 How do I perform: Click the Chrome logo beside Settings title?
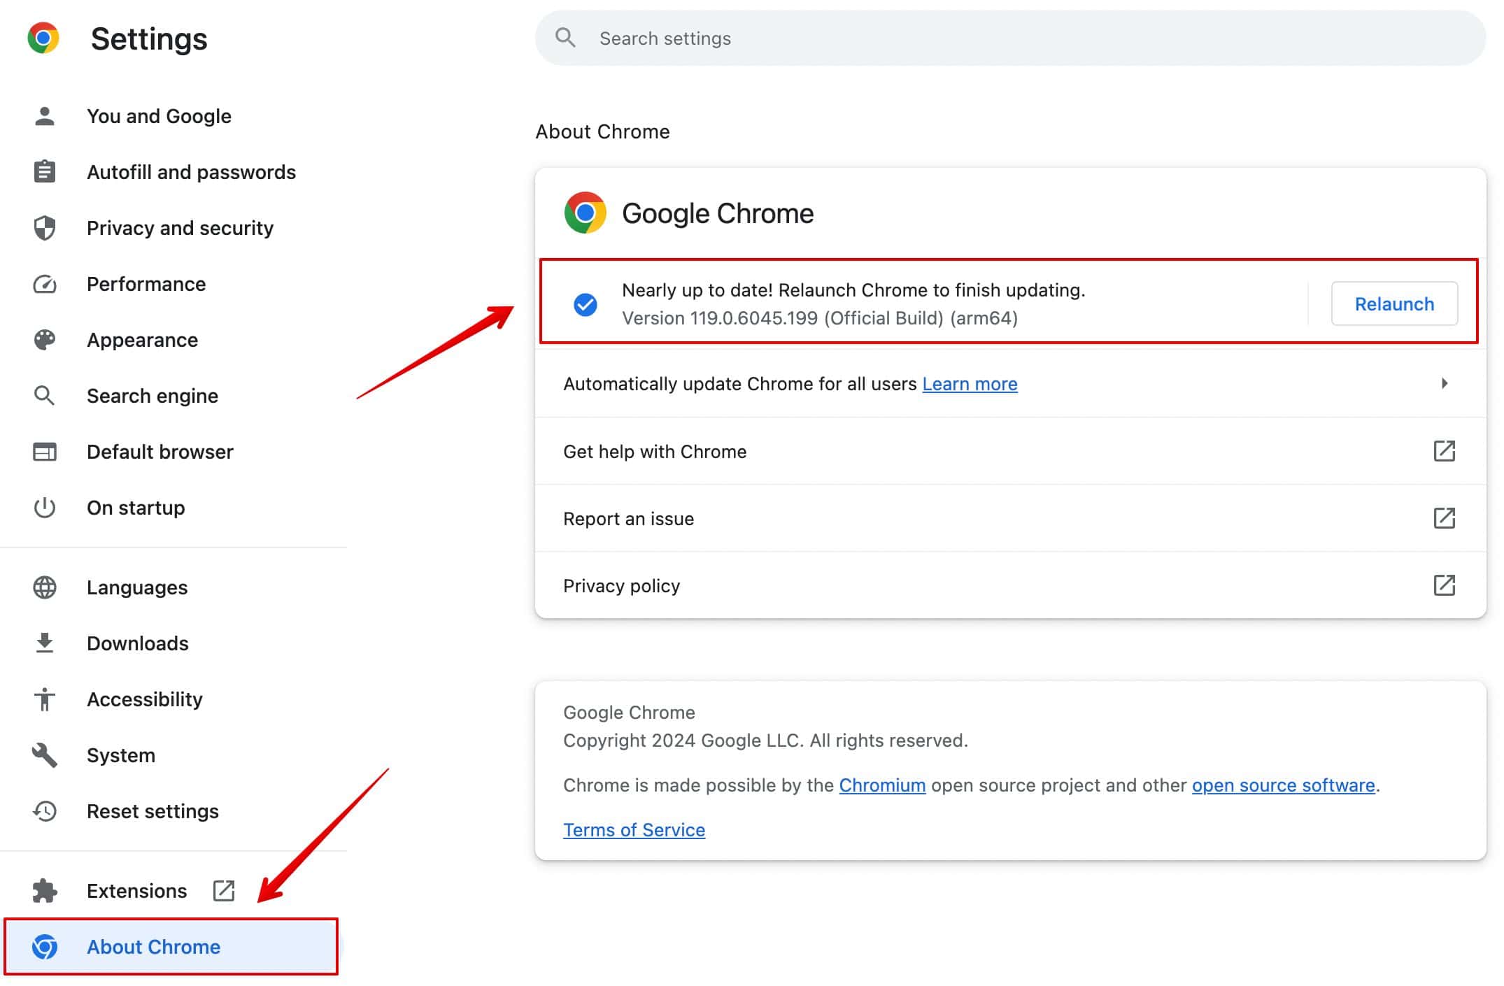[x=43, y=38]
